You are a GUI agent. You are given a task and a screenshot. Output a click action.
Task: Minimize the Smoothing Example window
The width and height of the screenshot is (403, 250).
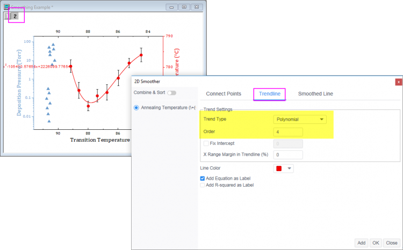click(x=171, y=7)
